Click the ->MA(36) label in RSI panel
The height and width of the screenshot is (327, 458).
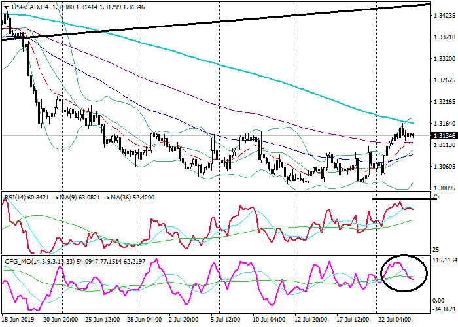pyautogui.click(x=131, y=196)
